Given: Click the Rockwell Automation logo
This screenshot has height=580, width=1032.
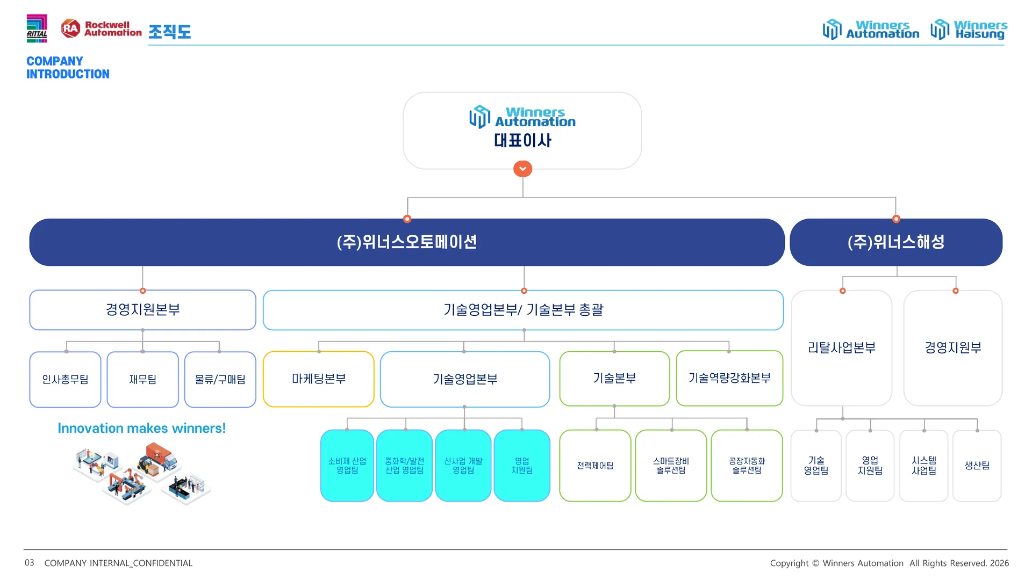Looking at the screenshot, I should (x=102, y=28).
